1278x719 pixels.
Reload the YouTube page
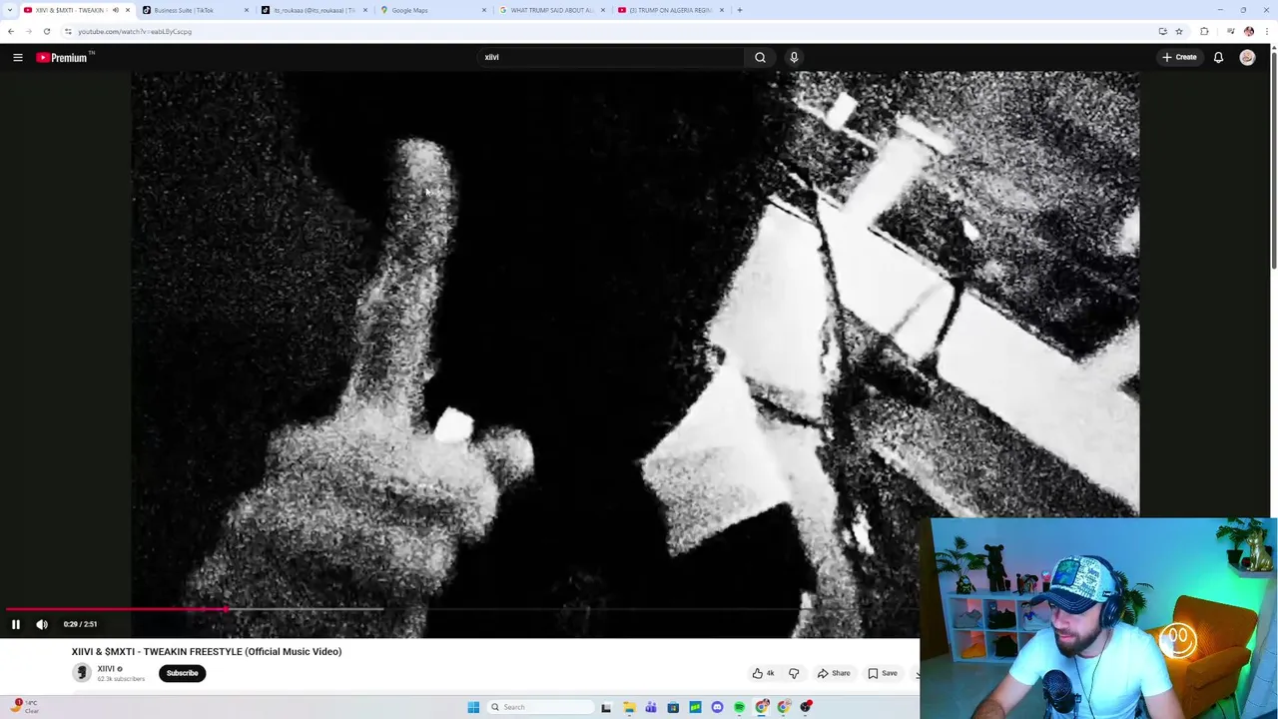46,31
